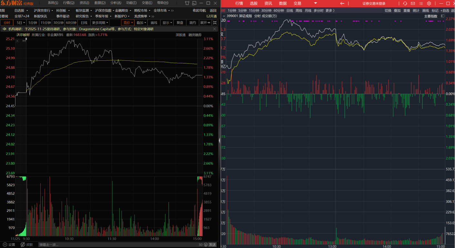The width and height of the screenshot is (455, 248).
Task: Select the 分时 tab in left window
Action: (7, 23)
